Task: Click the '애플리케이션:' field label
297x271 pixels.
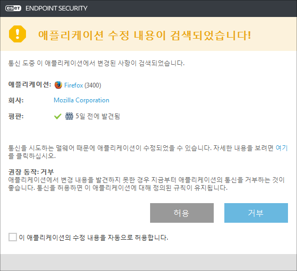Action: pyautogui.click(x=30, y=84)
